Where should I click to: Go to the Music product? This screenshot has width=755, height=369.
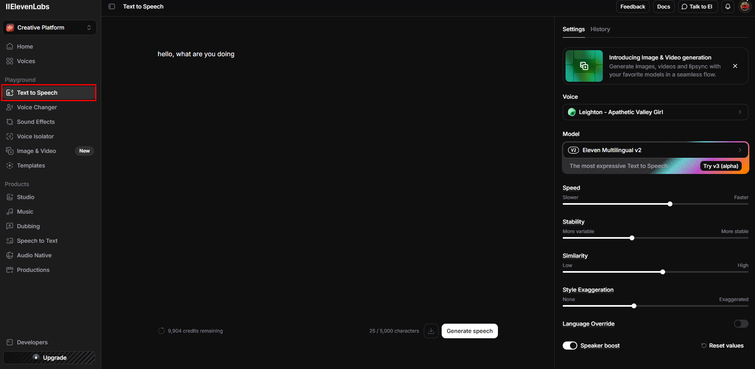click(x=25, y=212)
